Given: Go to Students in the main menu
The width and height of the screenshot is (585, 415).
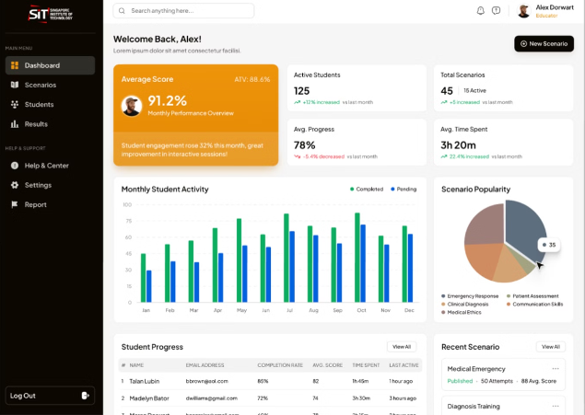Looking at the screenshot, I should 39,104.
